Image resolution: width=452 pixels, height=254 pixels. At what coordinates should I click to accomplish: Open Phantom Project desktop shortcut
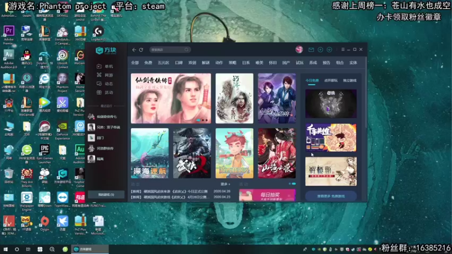[x=62, y=82]
